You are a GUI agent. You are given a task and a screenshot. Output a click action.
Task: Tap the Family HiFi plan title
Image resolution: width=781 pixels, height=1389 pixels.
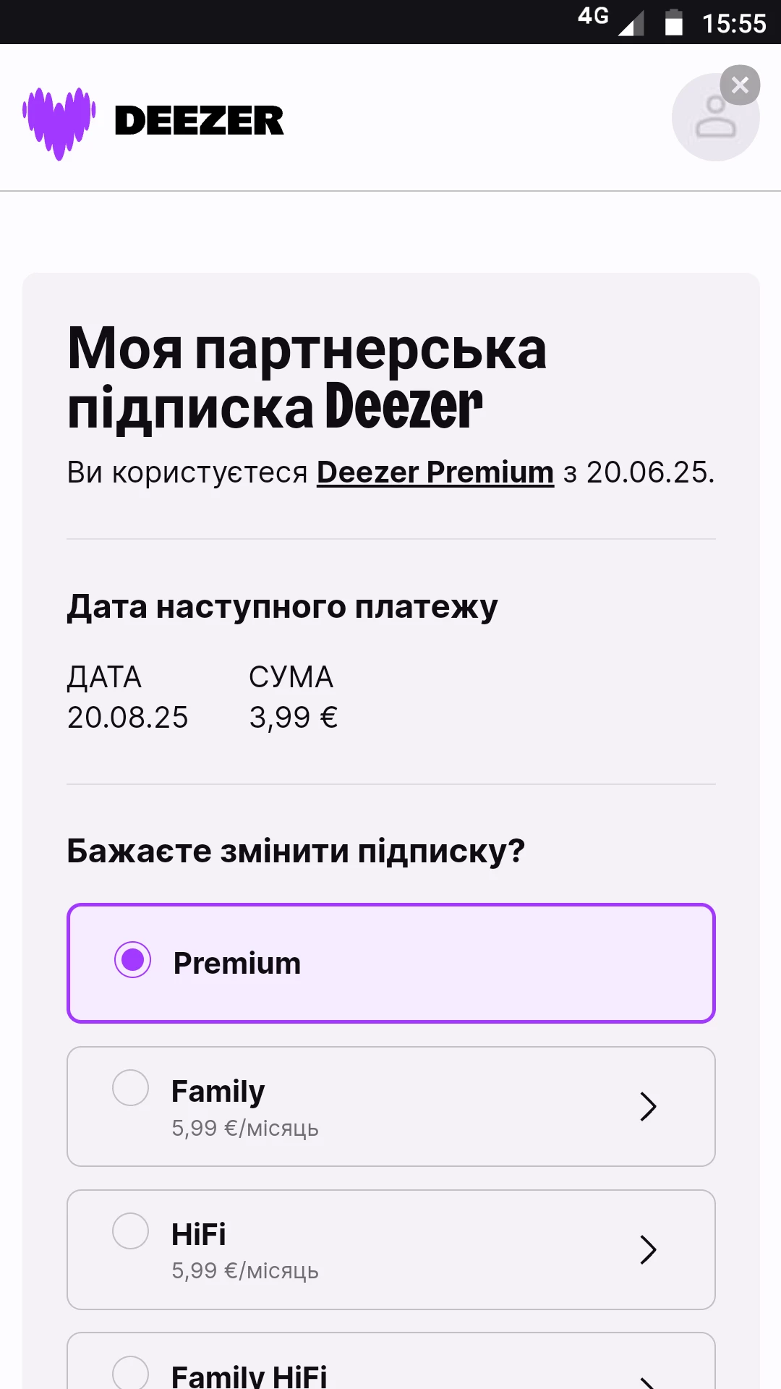249,1376
